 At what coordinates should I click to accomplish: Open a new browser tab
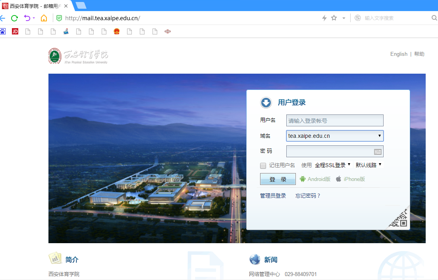point(81,5)
